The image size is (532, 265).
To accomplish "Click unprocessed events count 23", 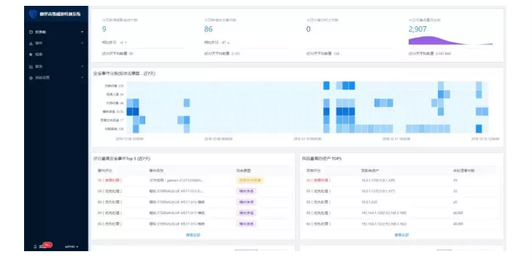I will coord(455,191).
